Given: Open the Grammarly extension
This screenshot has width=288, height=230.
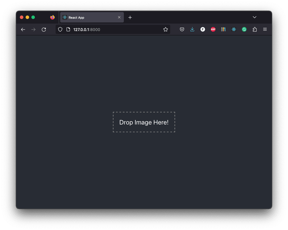Looking at the screenshot, I should click(x=244, y=29).
